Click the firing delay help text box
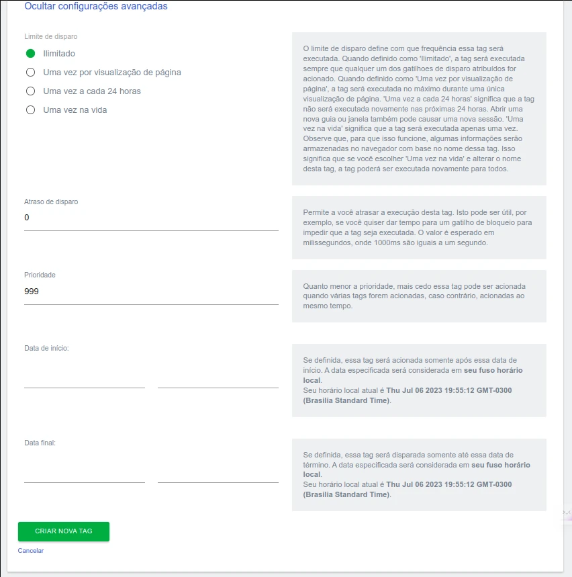572x577 pixels. coord(419,228)
